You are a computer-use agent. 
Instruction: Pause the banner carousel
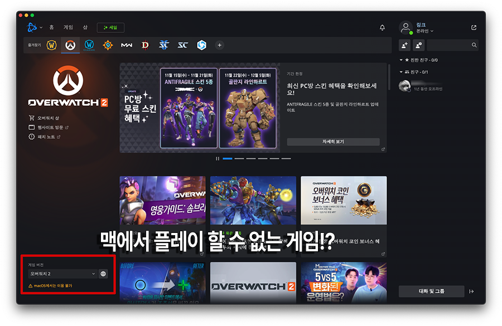point(218,158)
